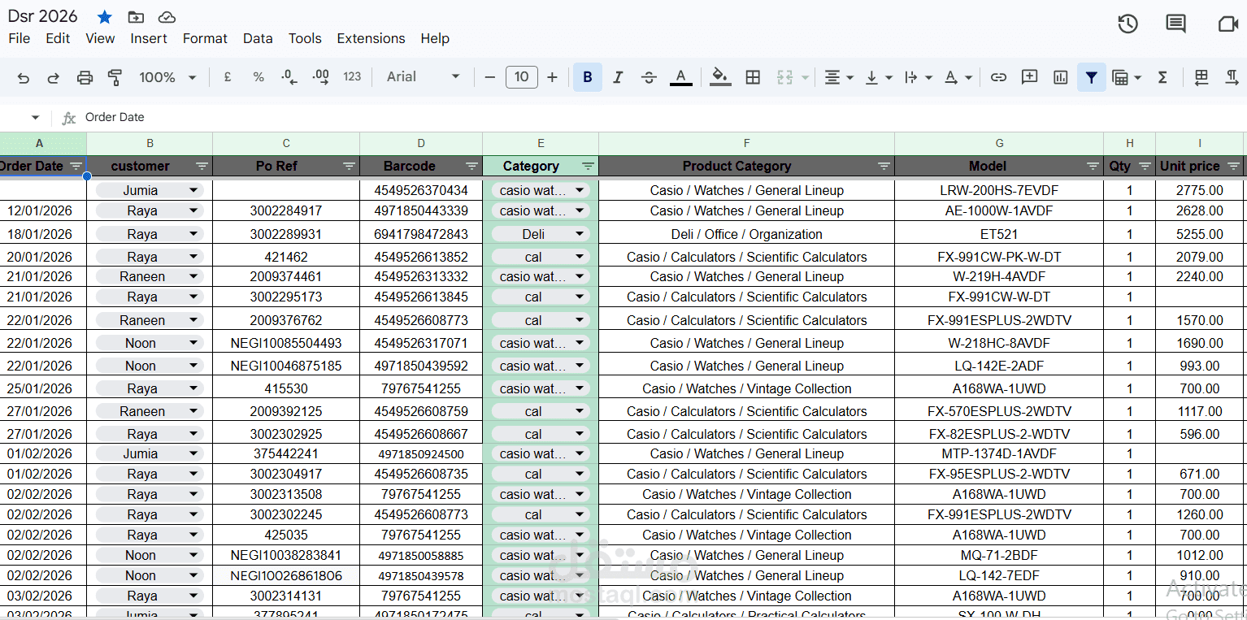This screenshot has height=620, width=1247.
Task: Decrease decimal places
Action: [x=289, y=77]
